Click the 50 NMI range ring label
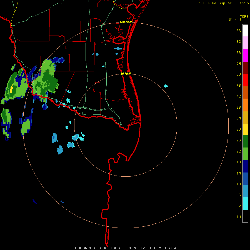 click(126, 74)
